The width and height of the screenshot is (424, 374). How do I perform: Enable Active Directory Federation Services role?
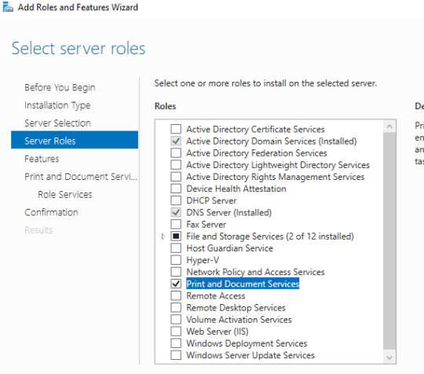pos(176,153)
